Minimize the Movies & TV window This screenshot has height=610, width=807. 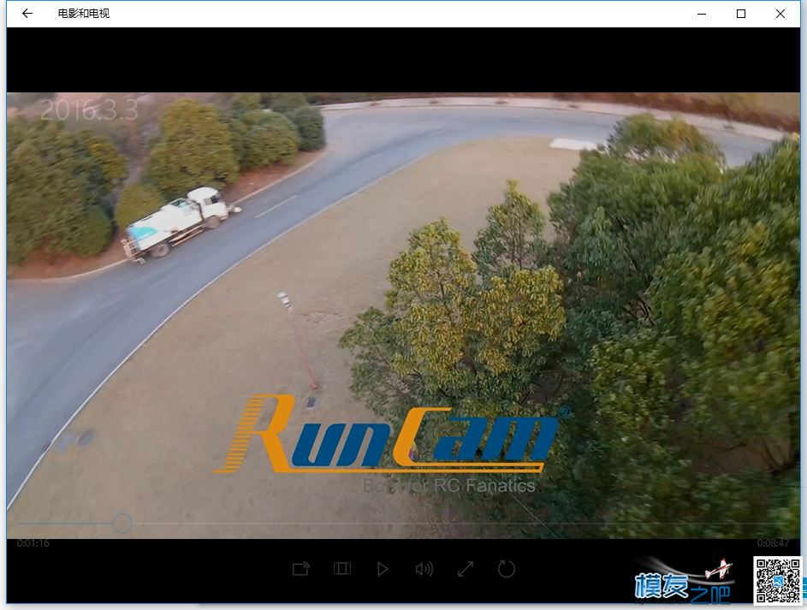point(702,14)
